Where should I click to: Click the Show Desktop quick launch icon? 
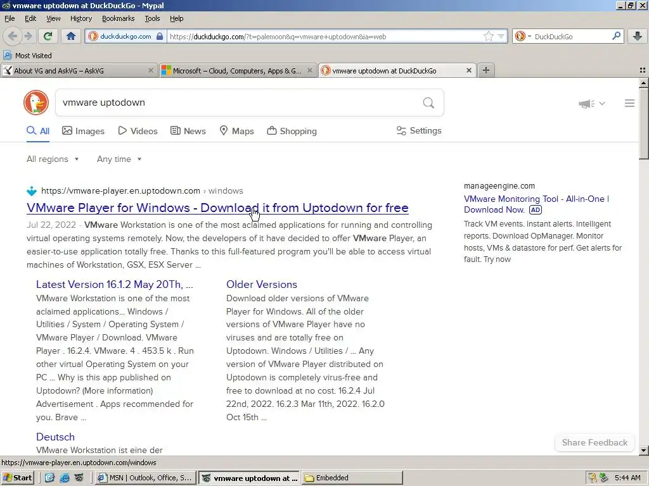(x=49, y=478)
